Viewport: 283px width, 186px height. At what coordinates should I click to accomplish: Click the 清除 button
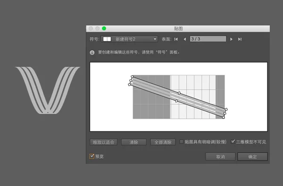click(x=134, y=142)
